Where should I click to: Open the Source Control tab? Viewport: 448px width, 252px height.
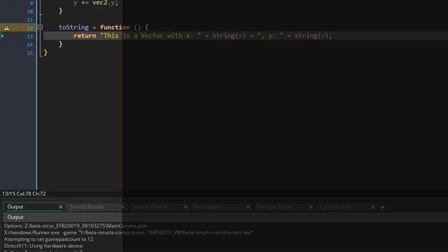pos(150,206)
